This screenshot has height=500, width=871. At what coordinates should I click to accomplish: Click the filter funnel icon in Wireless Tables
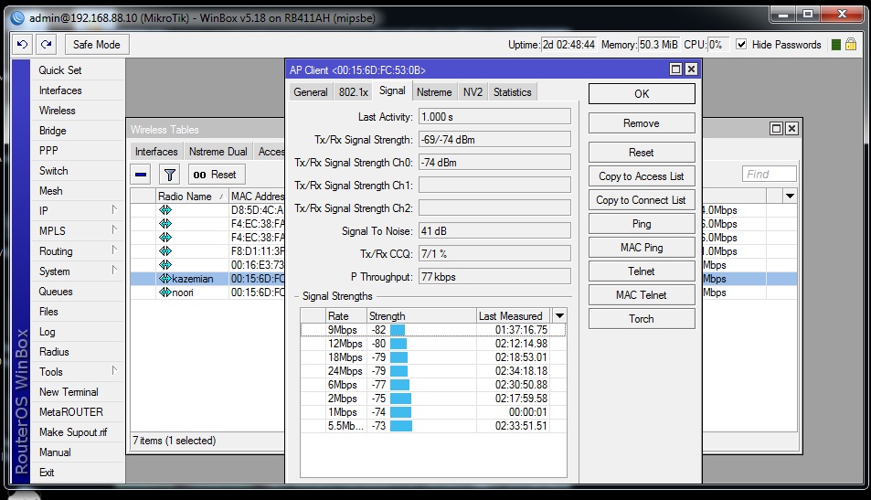tap(169, 175)
